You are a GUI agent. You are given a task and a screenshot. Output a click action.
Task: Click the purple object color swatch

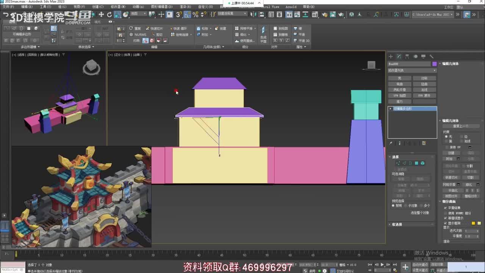click(x=434, y=64)
